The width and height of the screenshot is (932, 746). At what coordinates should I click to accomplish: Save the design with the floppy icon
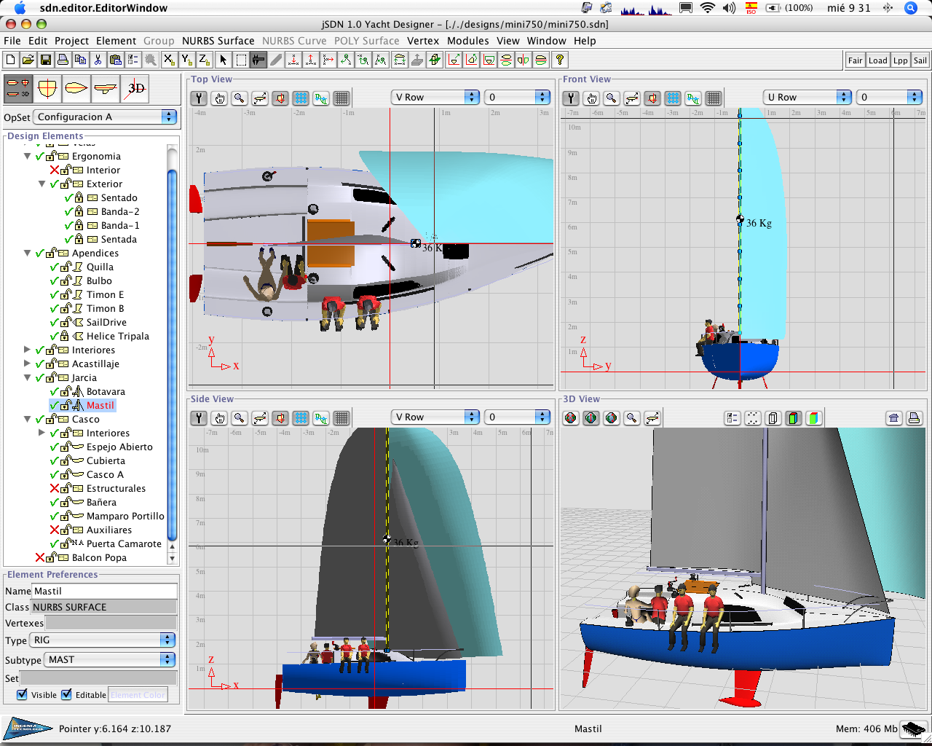point(45,60)
